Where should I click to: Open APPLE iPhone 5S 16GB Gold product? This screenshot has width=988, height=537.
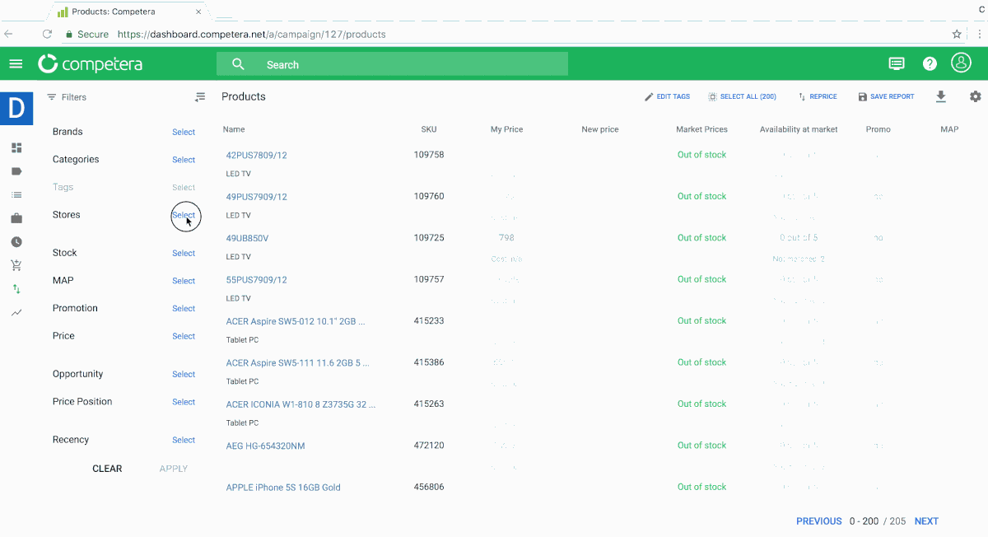(283, 488)
